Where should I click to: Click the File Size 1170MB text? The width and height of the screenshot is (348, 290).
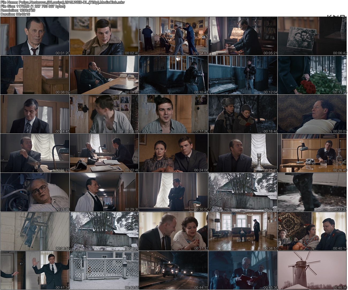(33, 6)
